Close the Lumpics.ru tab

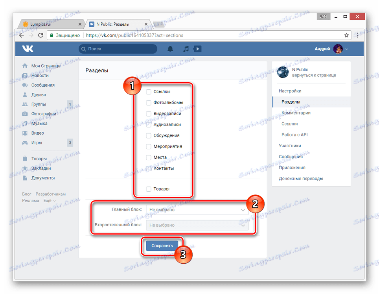tap(80, 24)
